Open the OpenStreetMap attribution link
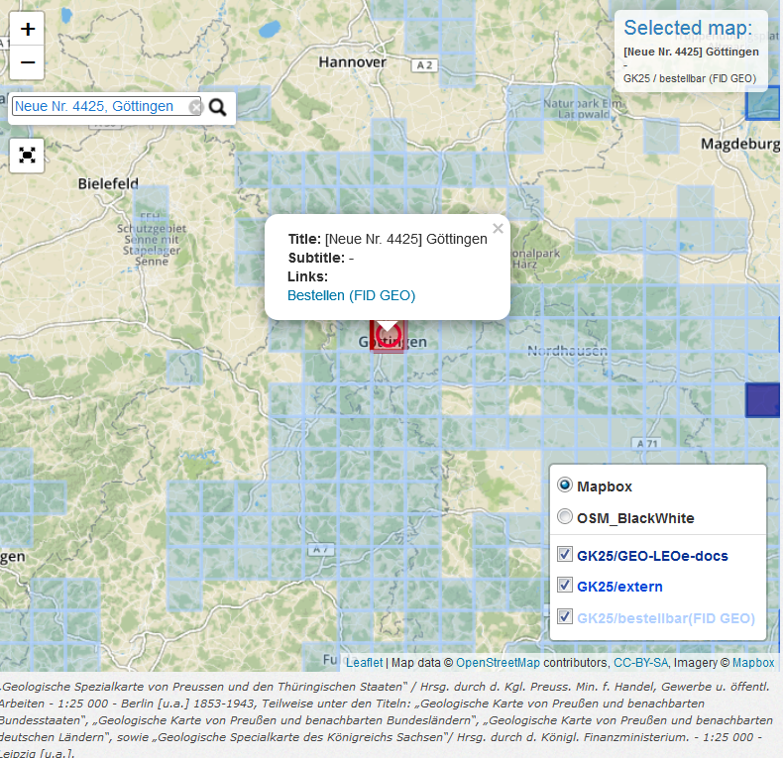Screen dimensions: 783x758 (x=498, y=662)
